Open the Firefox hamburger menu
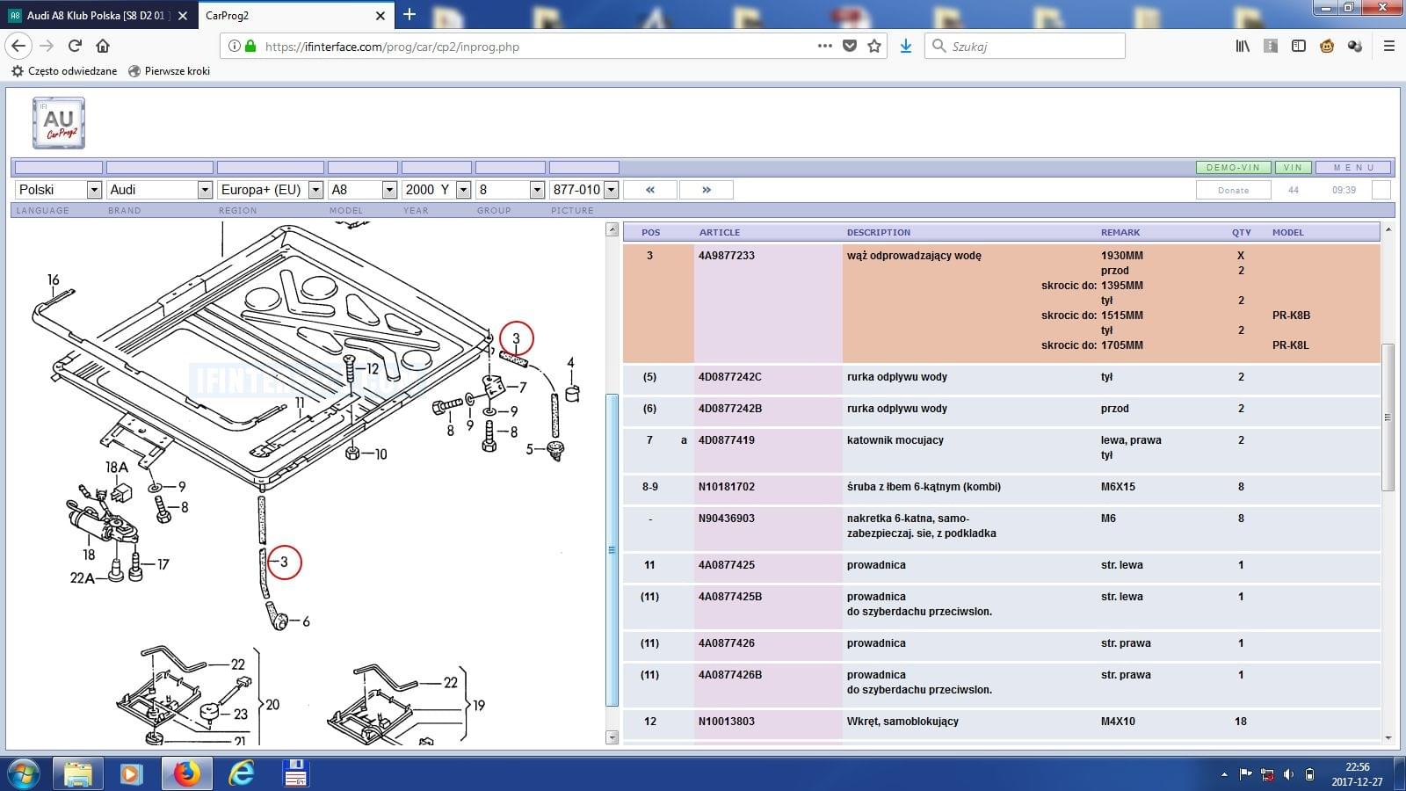Screen dimensions: 1406x791 click(x=1389, y=46)
